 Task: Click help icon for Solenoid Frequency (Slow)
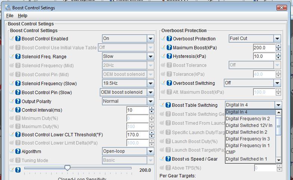18,83
